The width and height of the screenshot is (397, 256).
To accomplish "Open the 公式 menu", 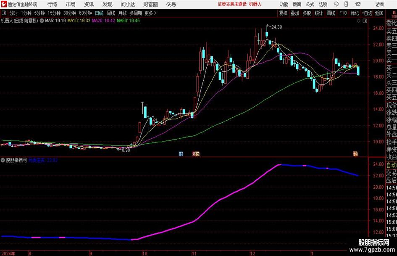I will (x=310, y=4).
